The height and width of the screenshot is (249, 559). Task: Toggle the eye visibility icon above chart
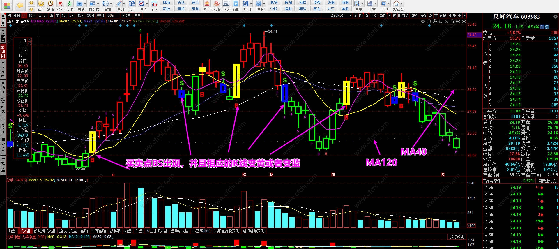pyautogui.click(x=423, y=21)
